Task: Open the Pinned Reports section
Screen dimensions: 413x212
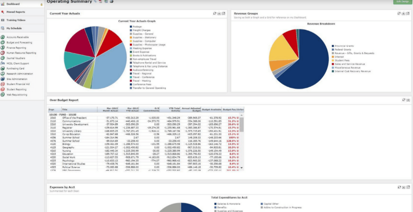Action: [x=16, y=12]
